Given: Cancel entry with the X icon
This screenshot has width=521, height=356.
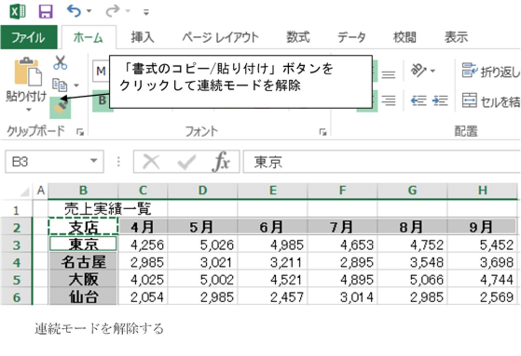Looking at the screenshot, I should coord(151,162).
